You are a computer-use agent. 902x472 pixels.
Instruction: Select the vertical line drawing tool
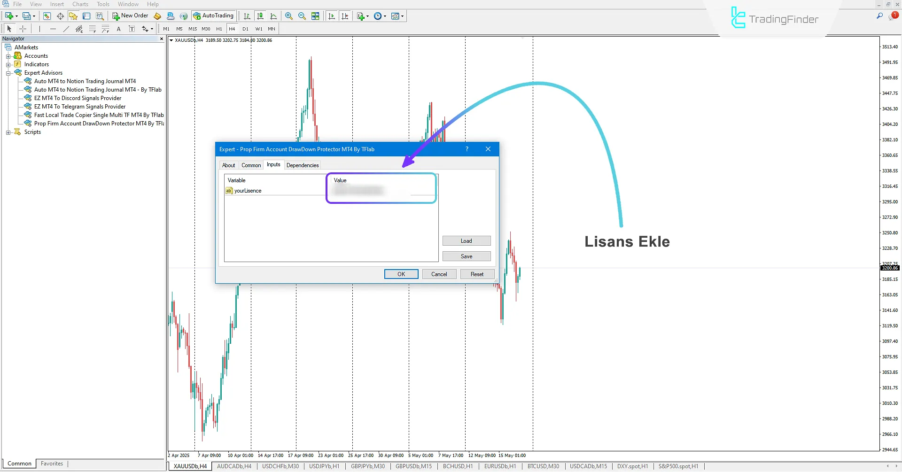pos(40,29)
